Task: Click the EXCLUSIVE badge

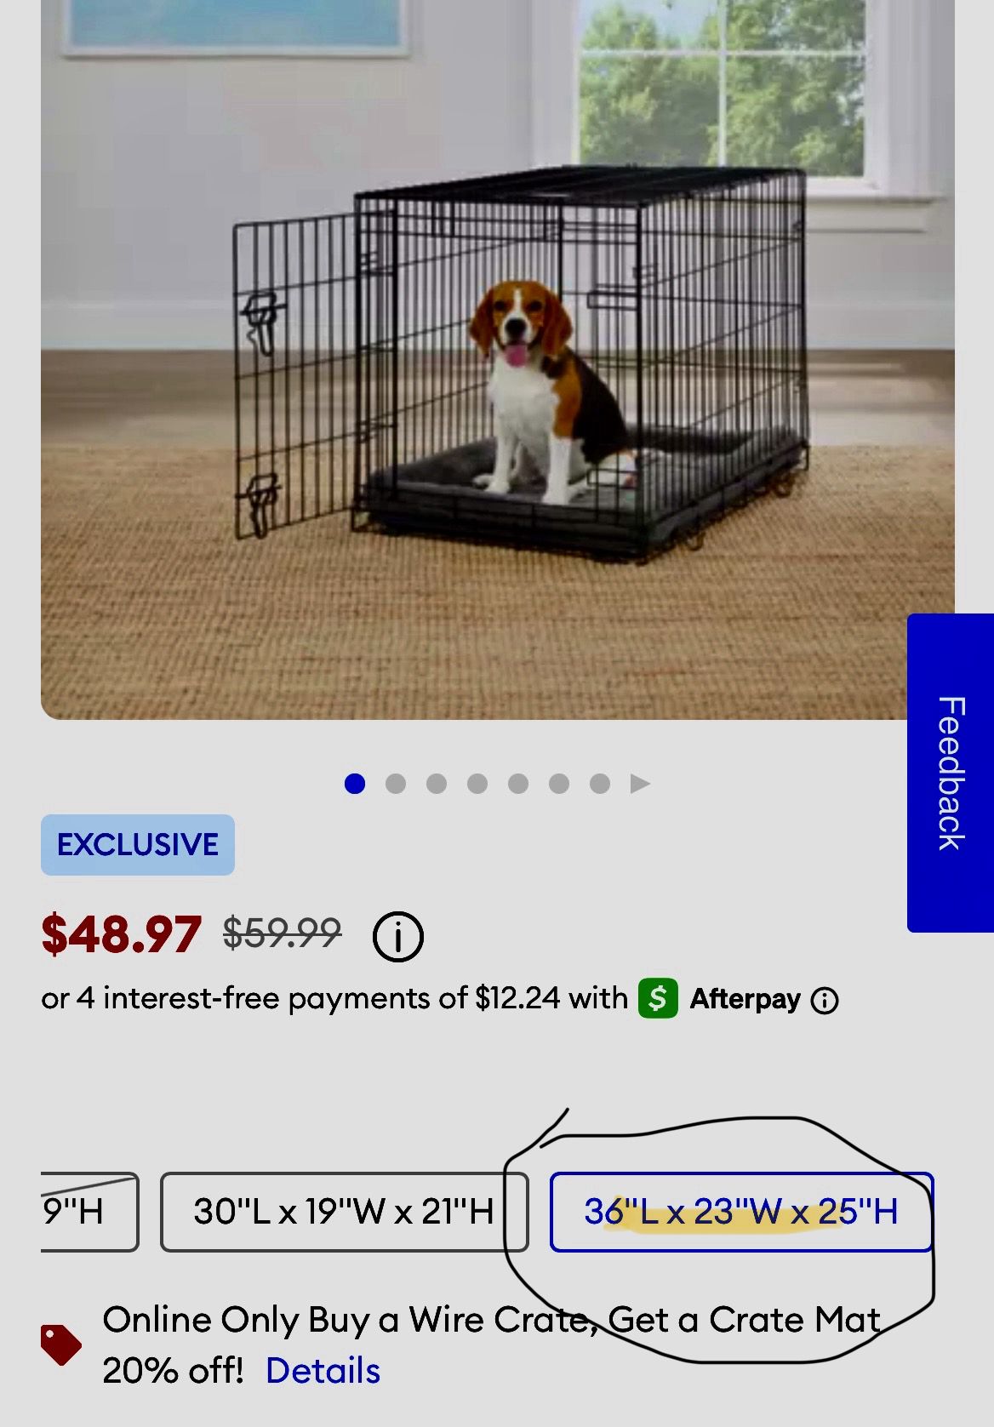Action: [138, 845]
